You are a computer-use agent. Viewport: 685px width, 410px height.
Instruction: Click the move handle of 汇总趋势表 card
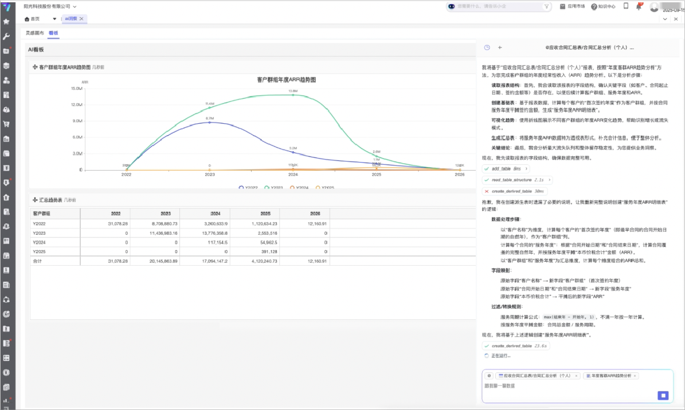point(35,200)
